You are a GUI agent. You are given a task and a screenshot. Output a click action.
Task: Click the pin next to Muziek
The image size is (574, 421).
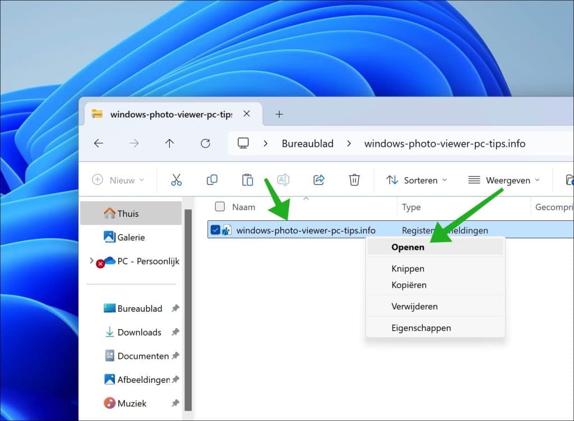(x=175, y=403)
